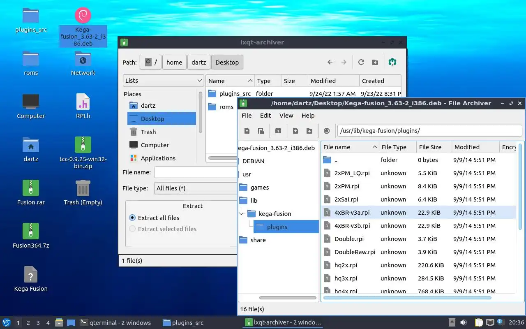This screenshot has width=526, height=329.
Task: Open the LXQt start menu
Action: pyautogui.click(x=6, y=322)
